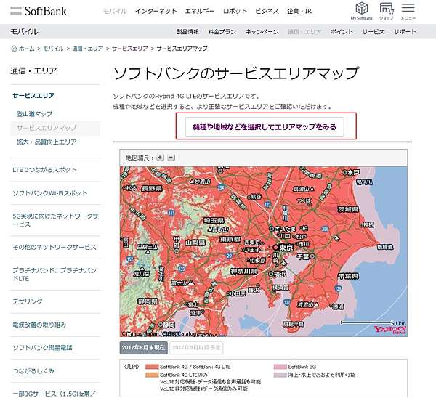The height and width of the screenshot is (398, 436).
Task: Open ソフトバンクWi-Fiスポット sidebar link
Action: click(x=49, y=193)
